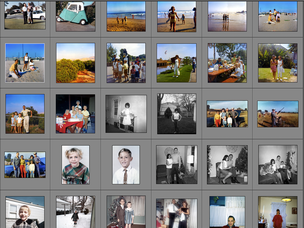This screenshot has width=304, height=228.
Task: Open the child standing in snowy yard photo
Action: [76, 212]
